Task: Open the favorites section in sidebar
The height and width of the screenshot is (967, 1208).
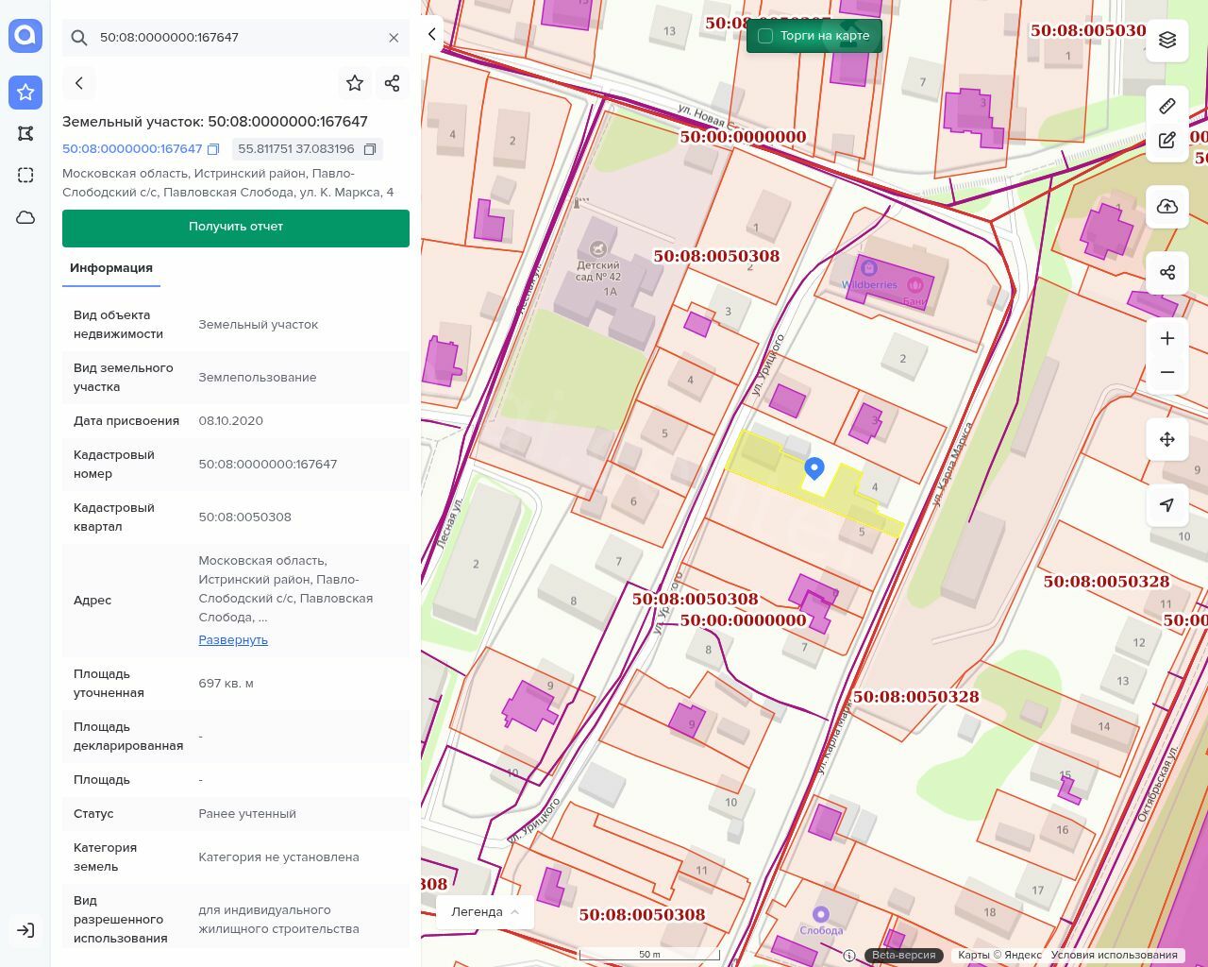Action: 25,93
